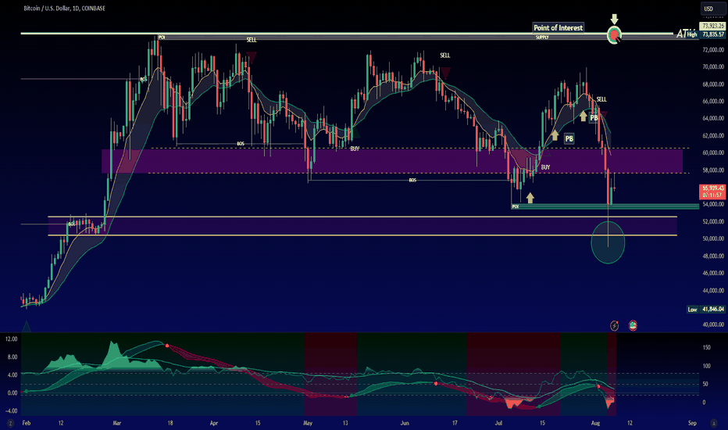Click the SUPPLY zone label
Screen dimensions: 728x430
point(542,38)
